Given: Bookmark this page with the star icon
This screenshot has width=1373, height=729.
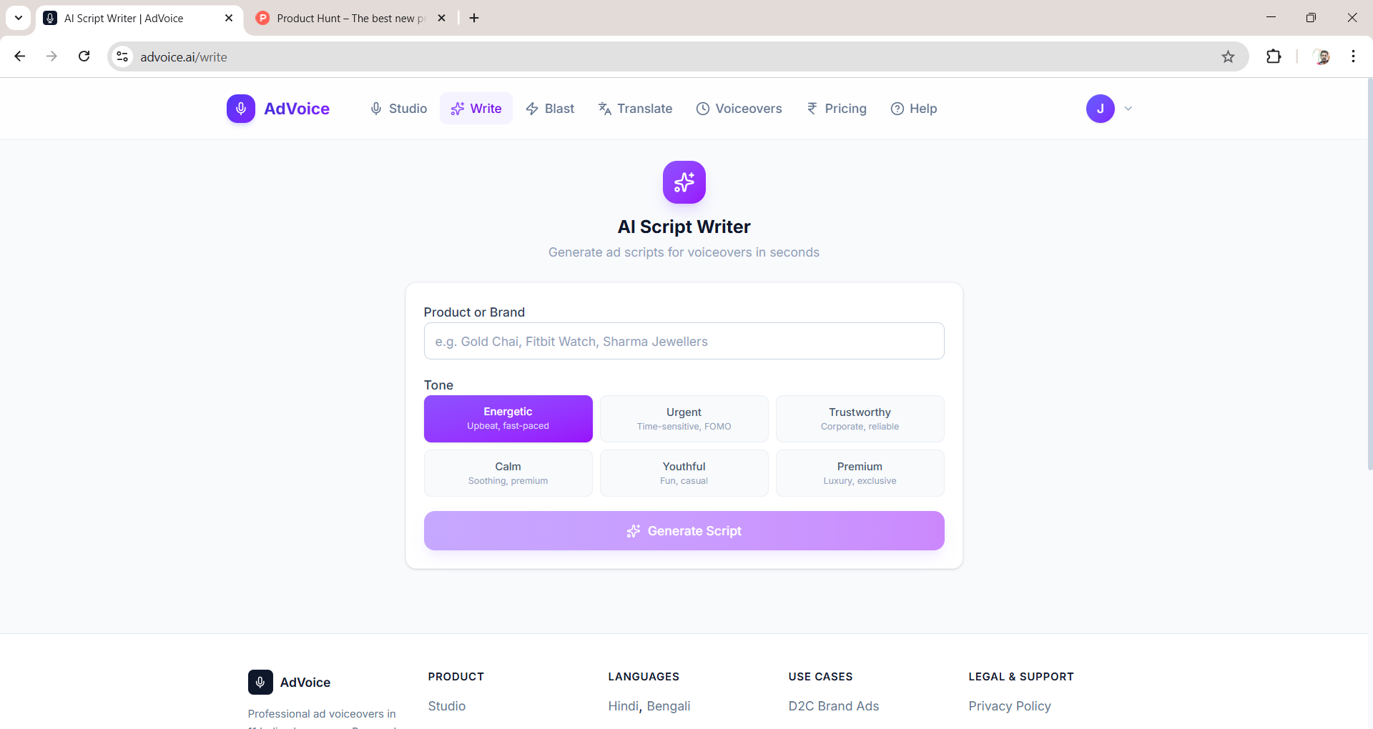Looking at the screenshot, I should pos(1228,56).
